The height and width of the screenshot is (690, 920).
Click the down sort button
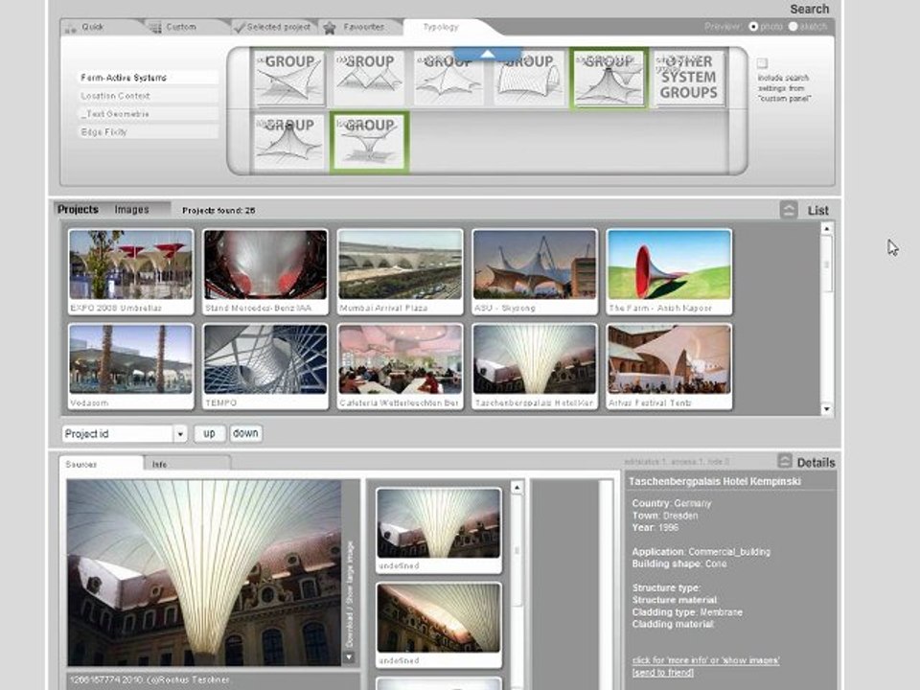(245, 433)
